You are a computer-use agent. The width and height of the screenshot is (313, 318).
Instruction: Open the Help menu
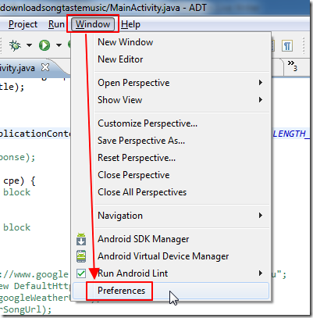[x=130, y=24]
